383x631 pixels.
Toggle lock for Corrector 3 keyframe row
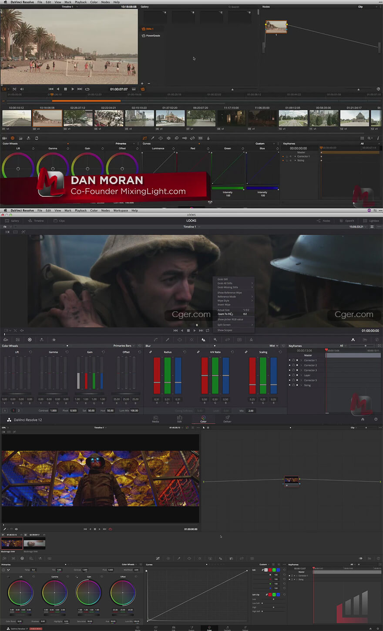[293, 370]
